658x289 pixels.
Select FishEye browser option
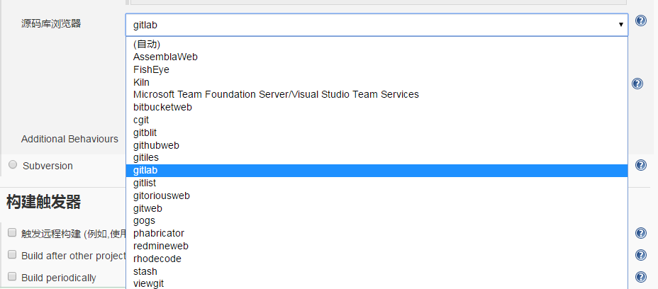pos(377,69)
